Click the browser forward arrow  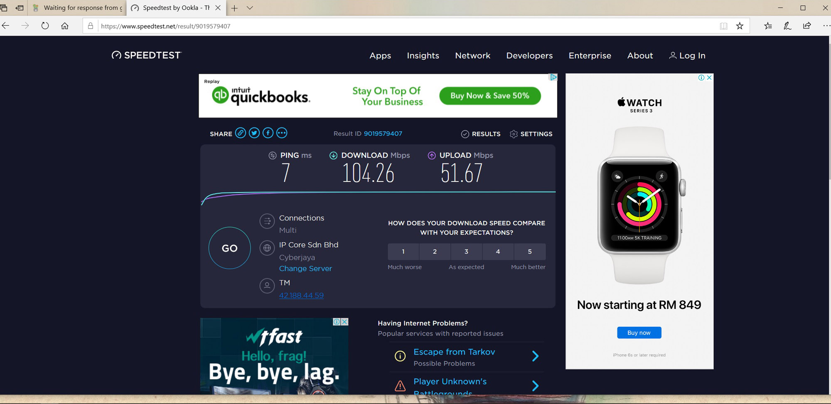pos(25,26)
